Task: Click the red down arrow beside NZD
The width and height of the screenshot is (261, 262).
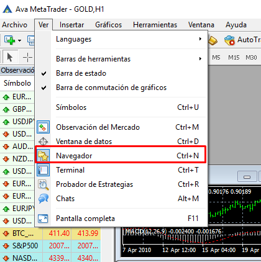Action: click(x=6, y=159)
